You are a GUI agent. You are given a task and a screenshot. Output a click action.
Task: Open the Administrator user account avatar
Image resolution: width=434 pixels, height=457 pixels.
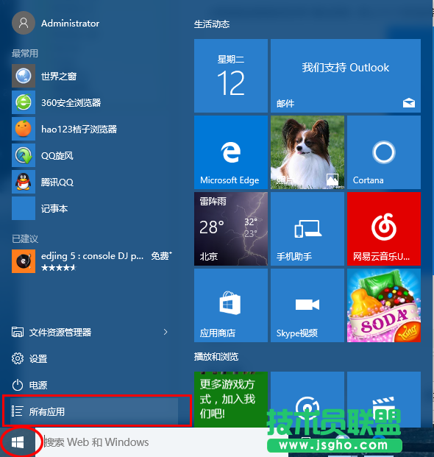[x=24, y=23]
